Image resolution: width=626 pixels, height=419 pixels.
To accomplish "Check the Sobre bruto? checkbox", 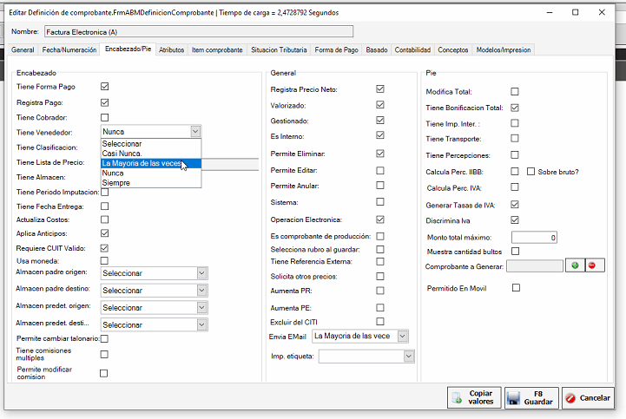I will click(x=531, y=172).
